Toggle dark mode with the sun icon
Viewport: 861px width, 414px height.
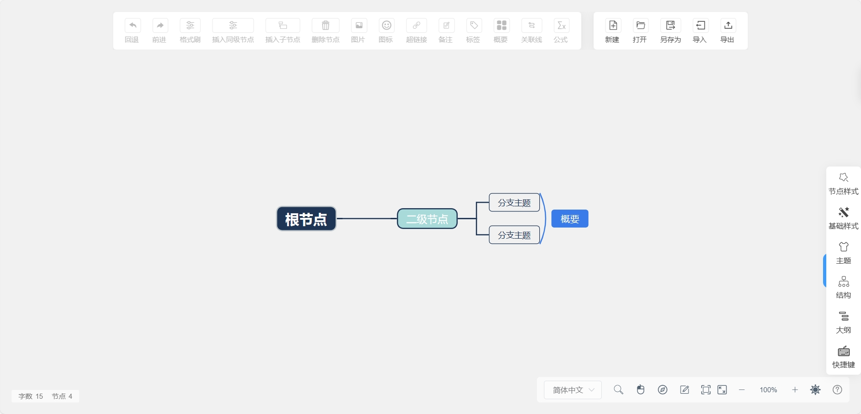816,389
